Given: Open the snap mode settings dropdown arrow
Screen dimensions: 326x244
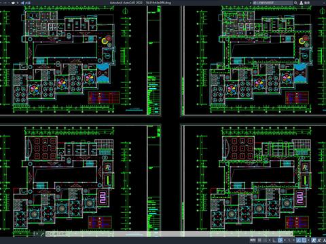Looking at the screenshot, I should (270, 240).
